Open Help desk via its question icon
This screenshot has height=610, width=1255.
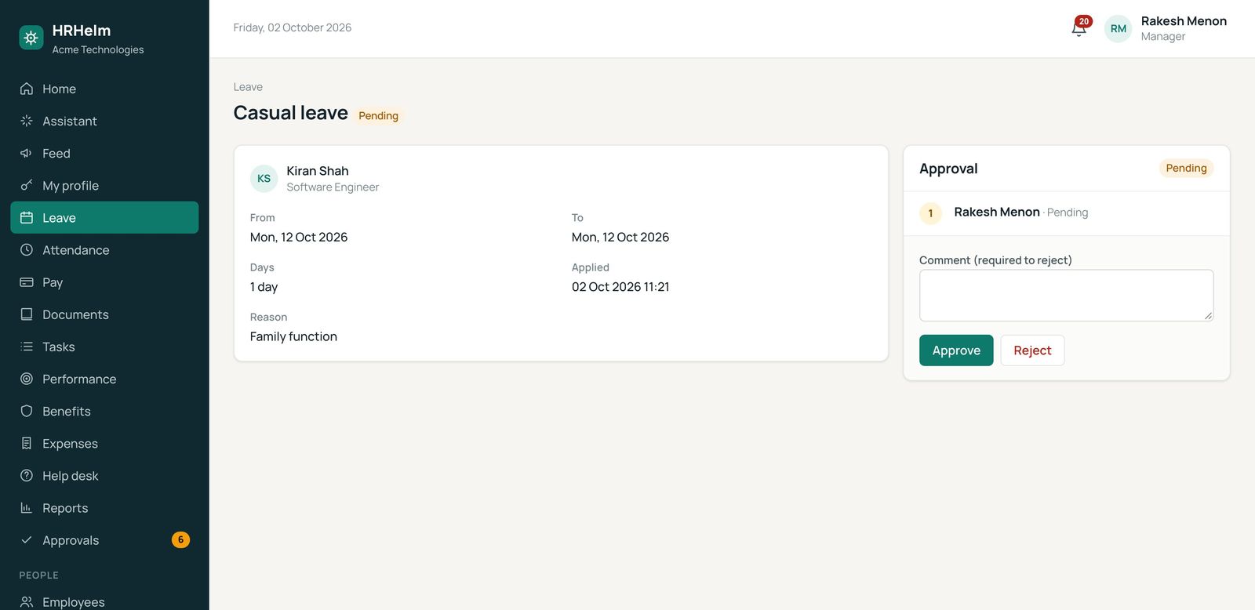pyautogui.click(x=27, y=475)
